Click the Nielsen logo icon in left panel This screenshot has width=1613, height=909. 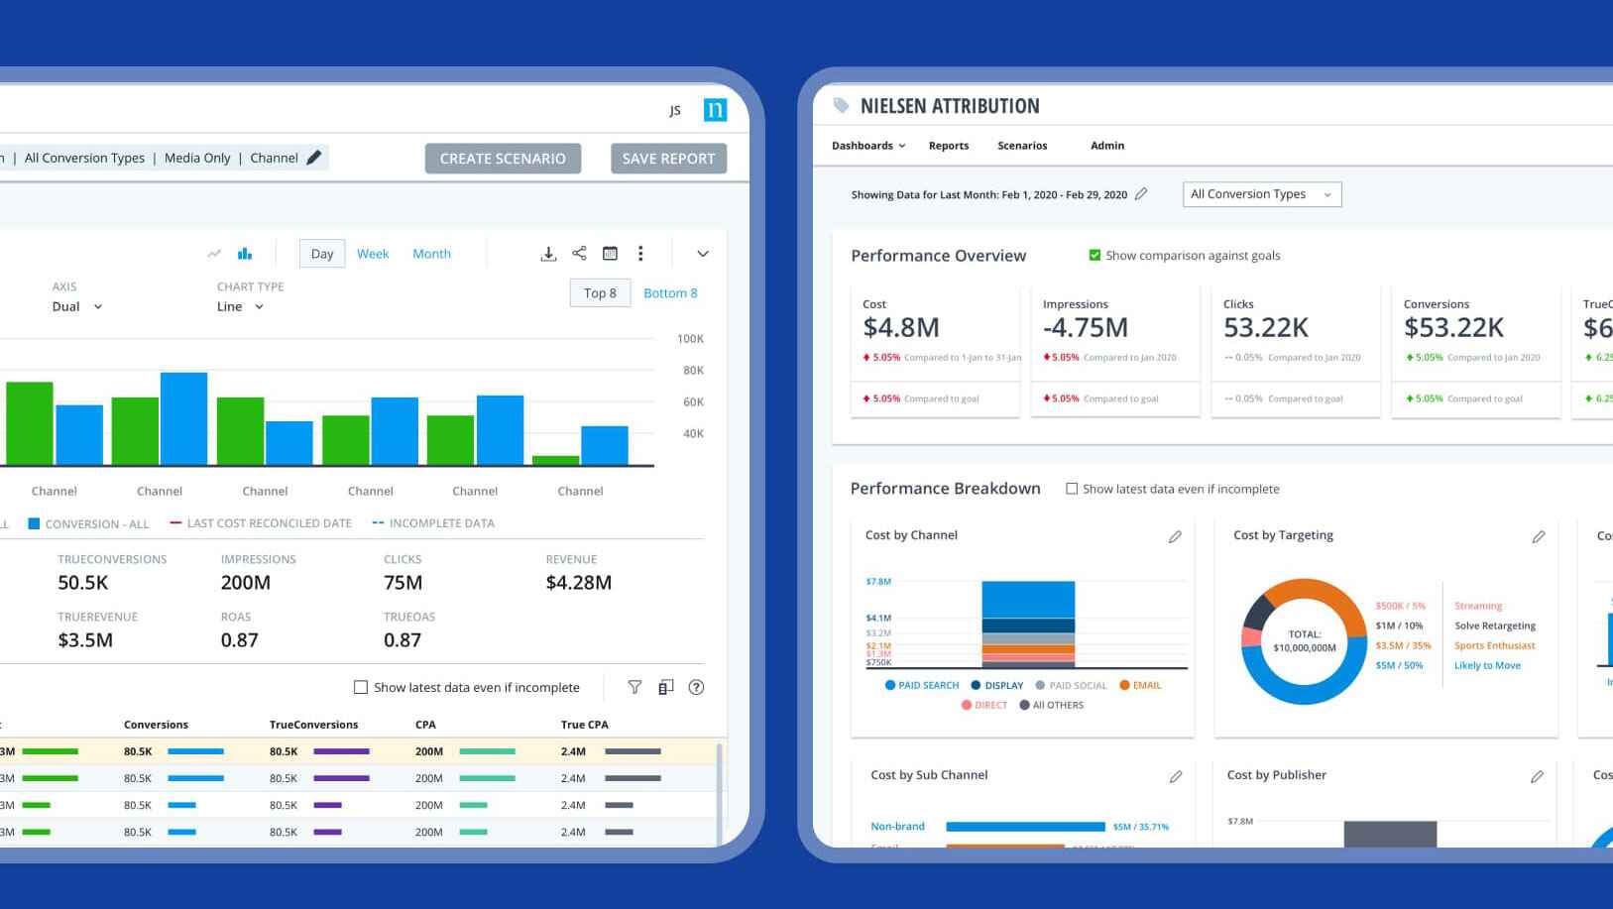(x=715, y=110)
